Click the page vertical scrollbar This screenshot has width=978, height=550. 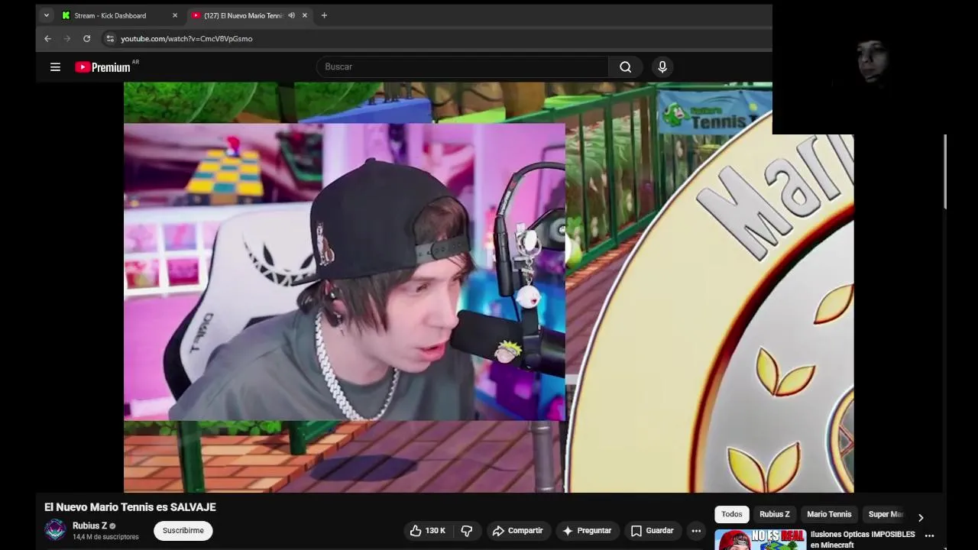945,171
